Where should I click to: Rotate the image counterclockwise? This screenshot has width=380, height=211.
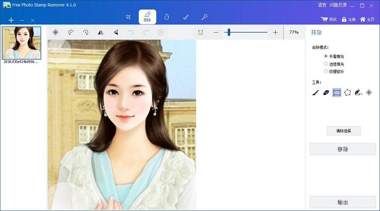(71, 32)
